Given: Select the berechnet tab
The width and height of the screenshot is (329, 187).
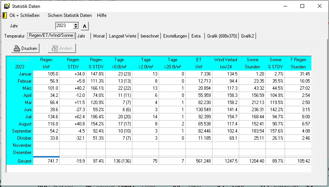Looking at the screenshot, I should pos(150,36).
